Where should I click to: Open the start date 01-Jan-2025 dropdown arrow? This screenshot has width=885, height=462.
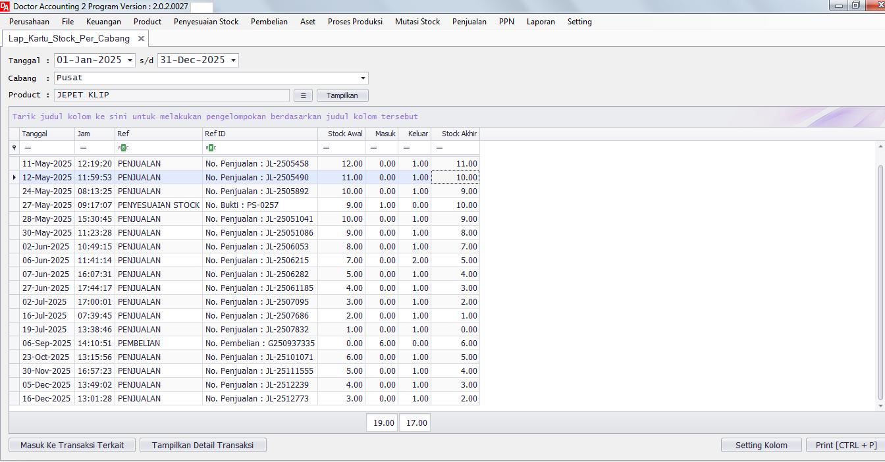130,61
